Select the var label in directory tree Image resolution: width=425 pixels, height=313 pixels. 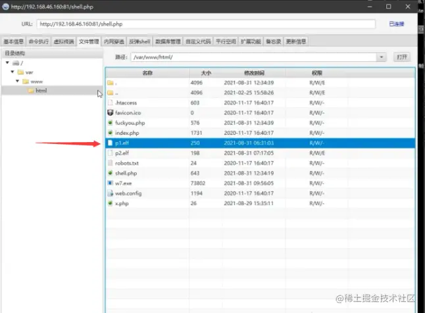29,72
